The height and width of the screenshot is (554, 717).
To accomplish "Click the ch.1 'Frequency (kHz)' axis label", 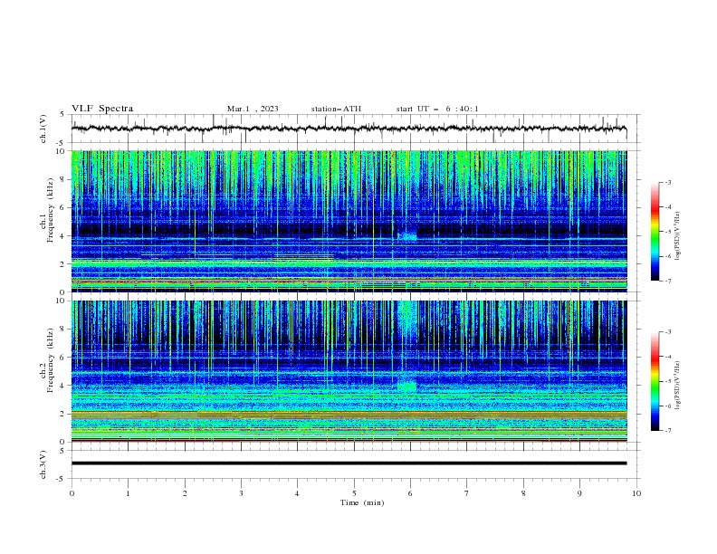I will point(51,211).
